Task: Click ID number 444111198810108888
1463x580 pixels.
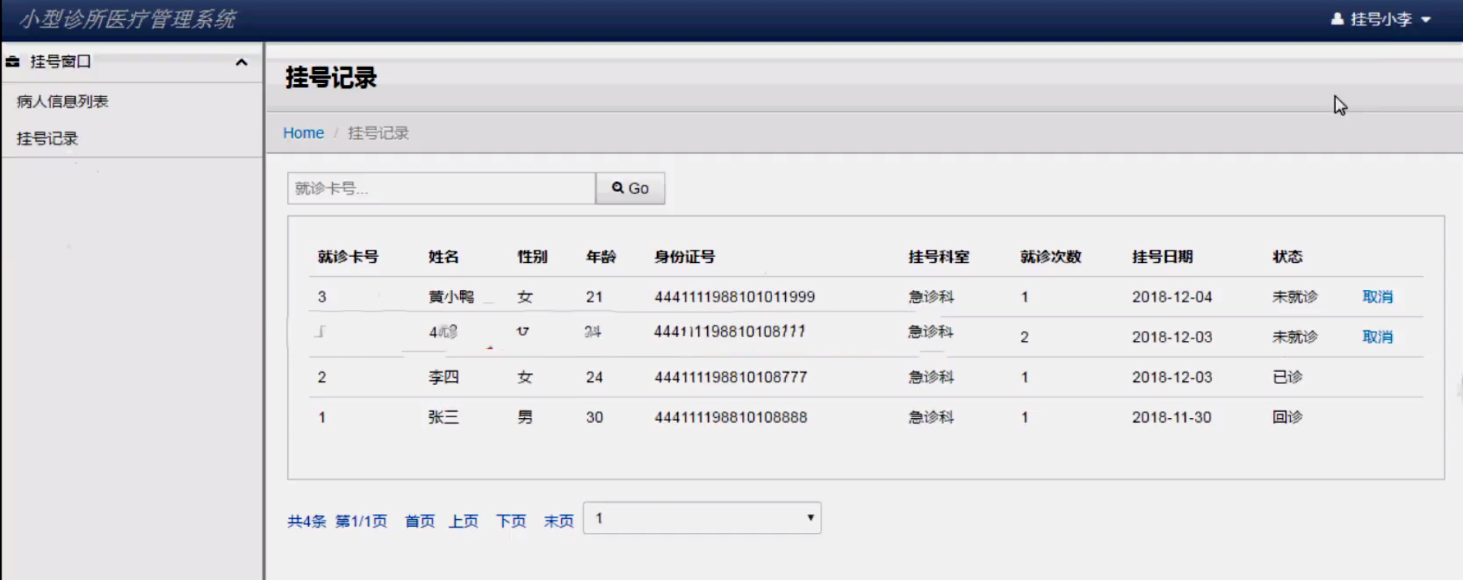Action: coord(730,417)
